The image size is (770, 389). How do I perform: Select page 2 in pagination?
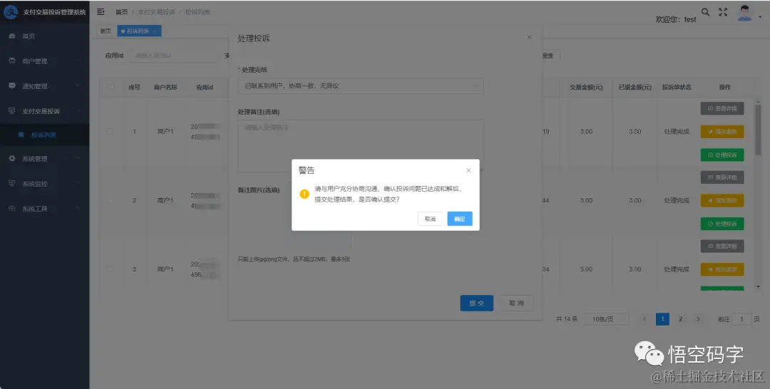tap(680, 319)
